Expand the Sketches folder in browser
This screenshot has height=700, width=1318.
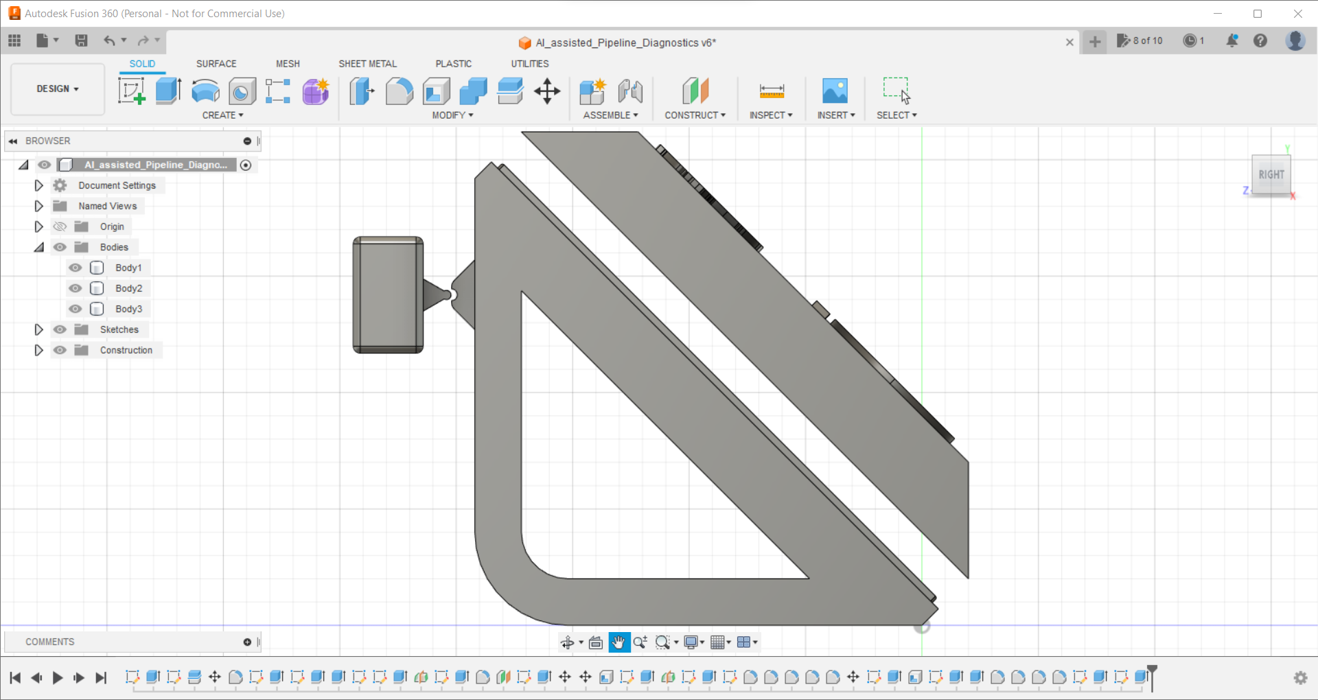pos(38,329)
